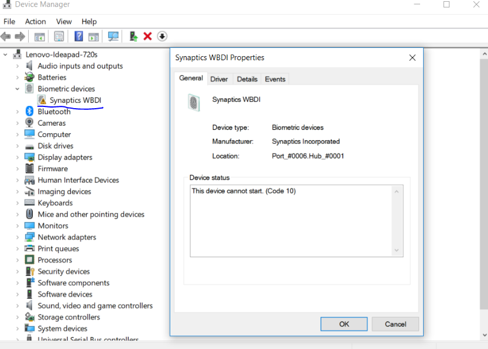Click OK in Synaptics WBDI Properties
Image resolution: width=488 pixels, height=349 pixels.
click(344, 324)
